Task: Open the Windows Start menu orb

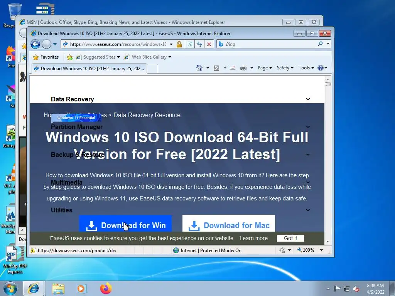Action: click(x=10, y=288)
